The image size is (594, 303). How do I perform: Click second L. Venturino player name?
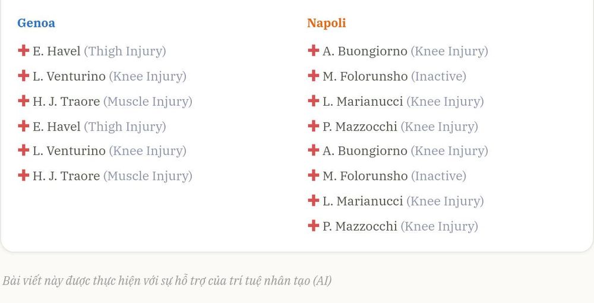pos(69,151)
